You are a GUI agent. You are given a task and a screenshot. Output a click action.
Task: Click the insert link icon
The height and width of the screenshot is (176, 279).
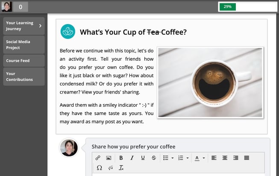[98, 158]
